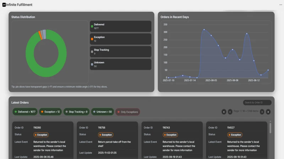The width and height of the screenshot is (284, 159).
Task: Click into the Search by Order ID field
Action: point(257,102)
